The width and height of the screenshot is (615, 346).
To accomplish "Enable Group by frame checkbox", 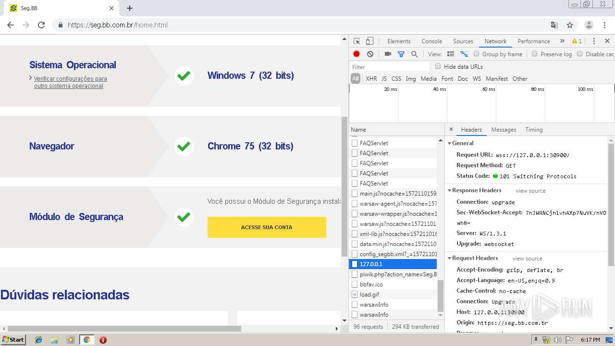I will click(477, 54).
